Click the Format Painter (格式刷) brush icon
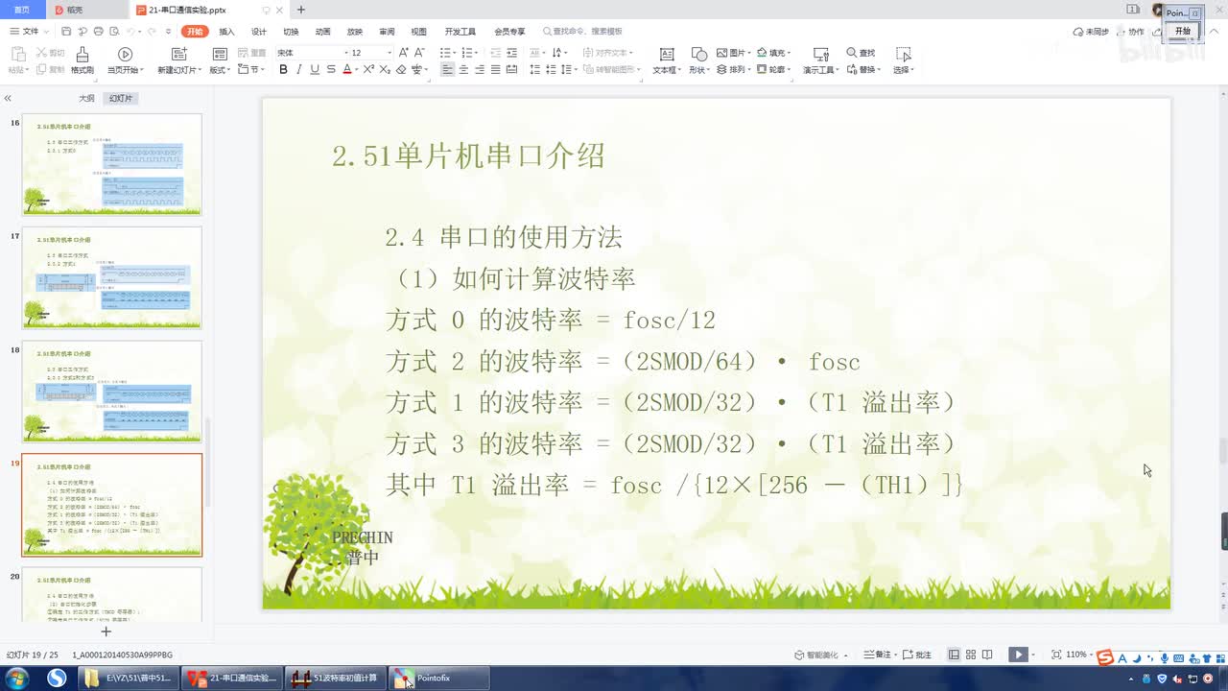The image size is (1228, 691). pyautogui.click(x=83, y=54)
